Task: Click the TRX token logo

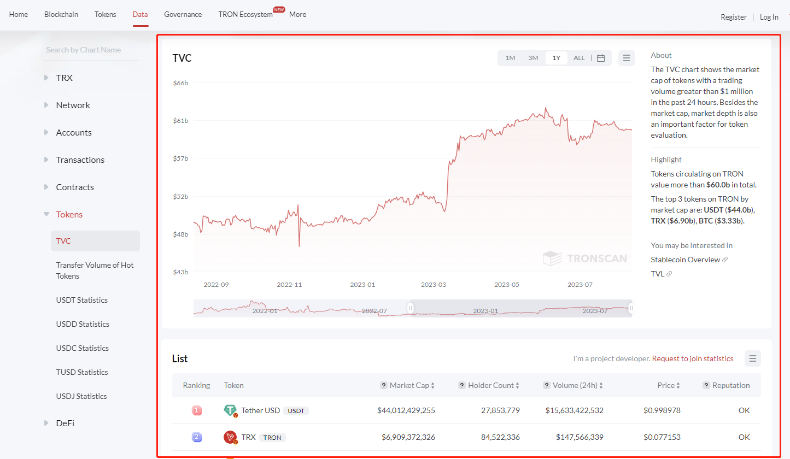Action: [230, 437]
